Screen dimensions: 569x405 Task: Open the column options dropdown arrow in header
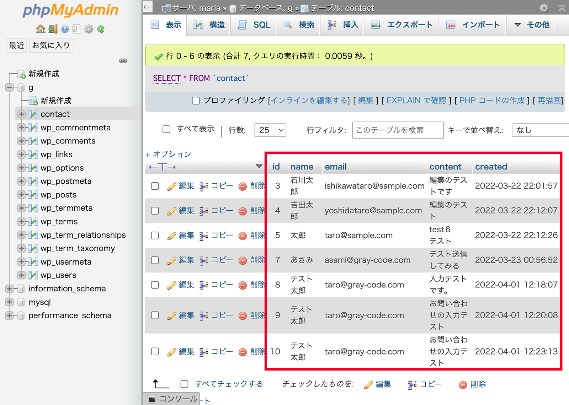259,167
